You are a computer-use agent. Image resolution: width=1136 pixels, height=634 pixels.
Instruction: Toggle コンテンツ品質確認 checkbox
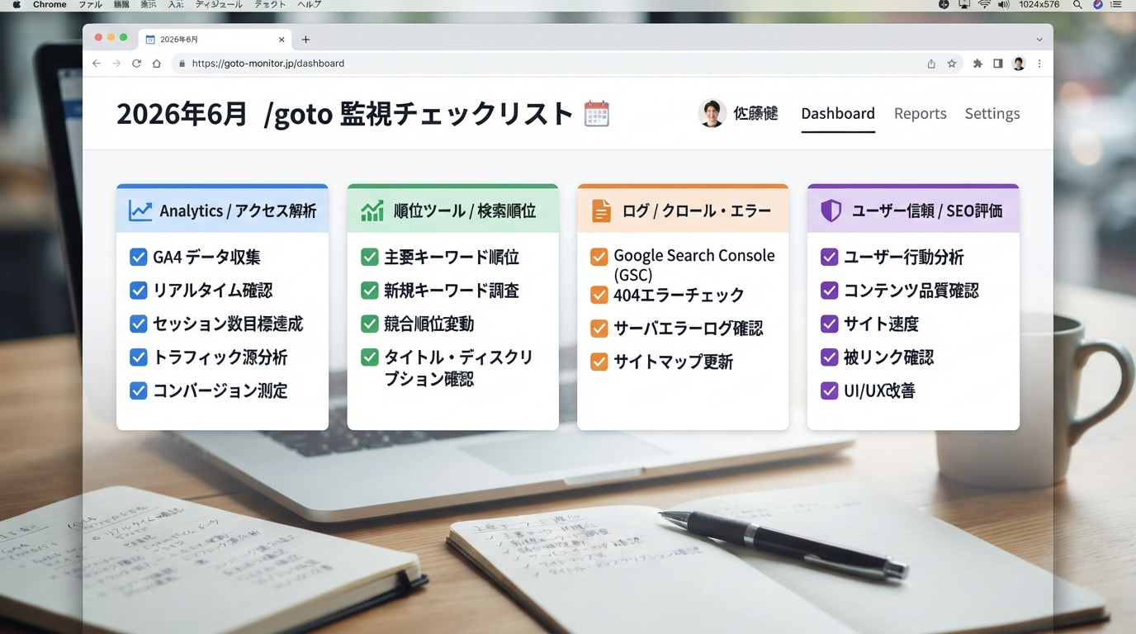tap(830, 291)
